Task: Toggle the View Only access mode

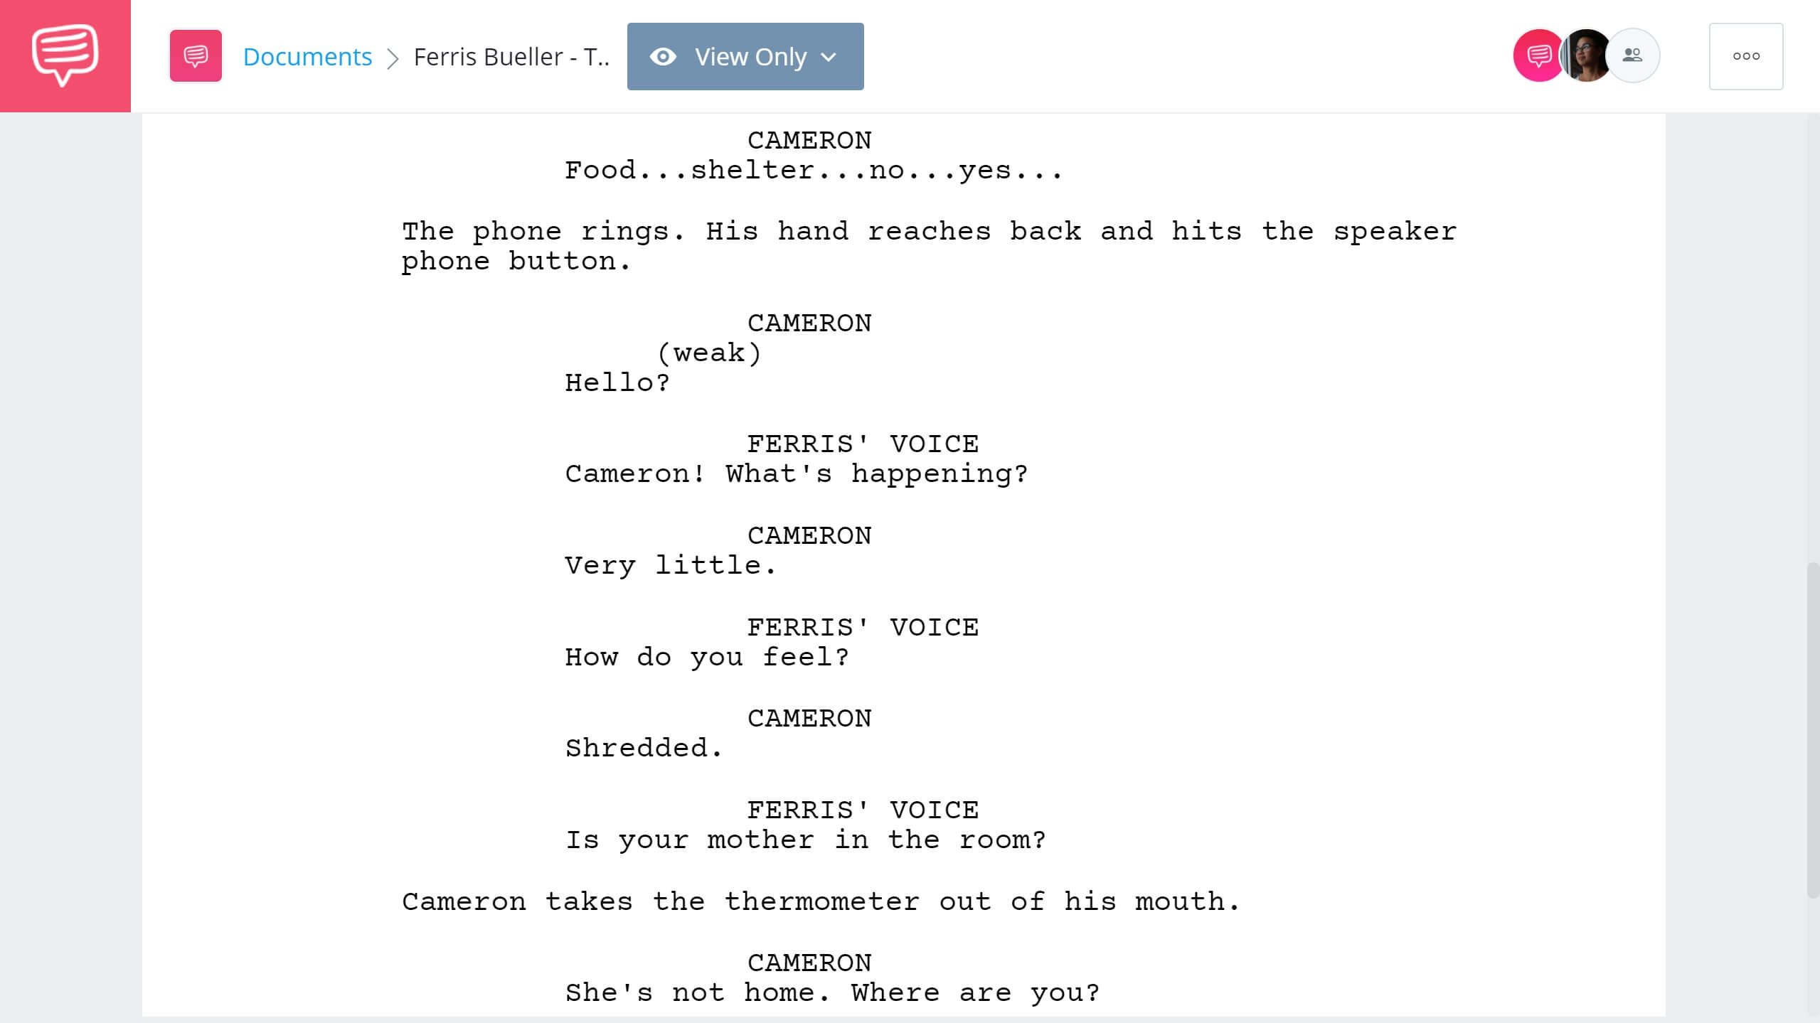Action: tap(745, 56)
